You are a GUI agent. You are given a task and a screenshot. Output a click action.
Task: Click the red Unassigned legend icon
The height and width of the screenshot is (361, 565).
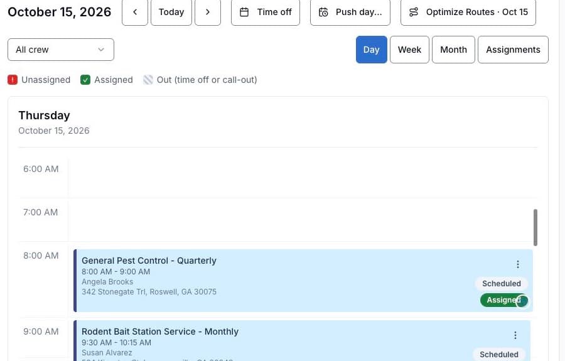pos(13,80)
